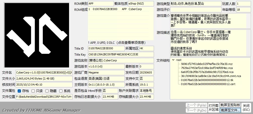The height and width of the screenshot is (114, 253).
Task: Click the 文件大小 field showing 2,665,624,043 Bytes
Action: (x=44, y=79)
